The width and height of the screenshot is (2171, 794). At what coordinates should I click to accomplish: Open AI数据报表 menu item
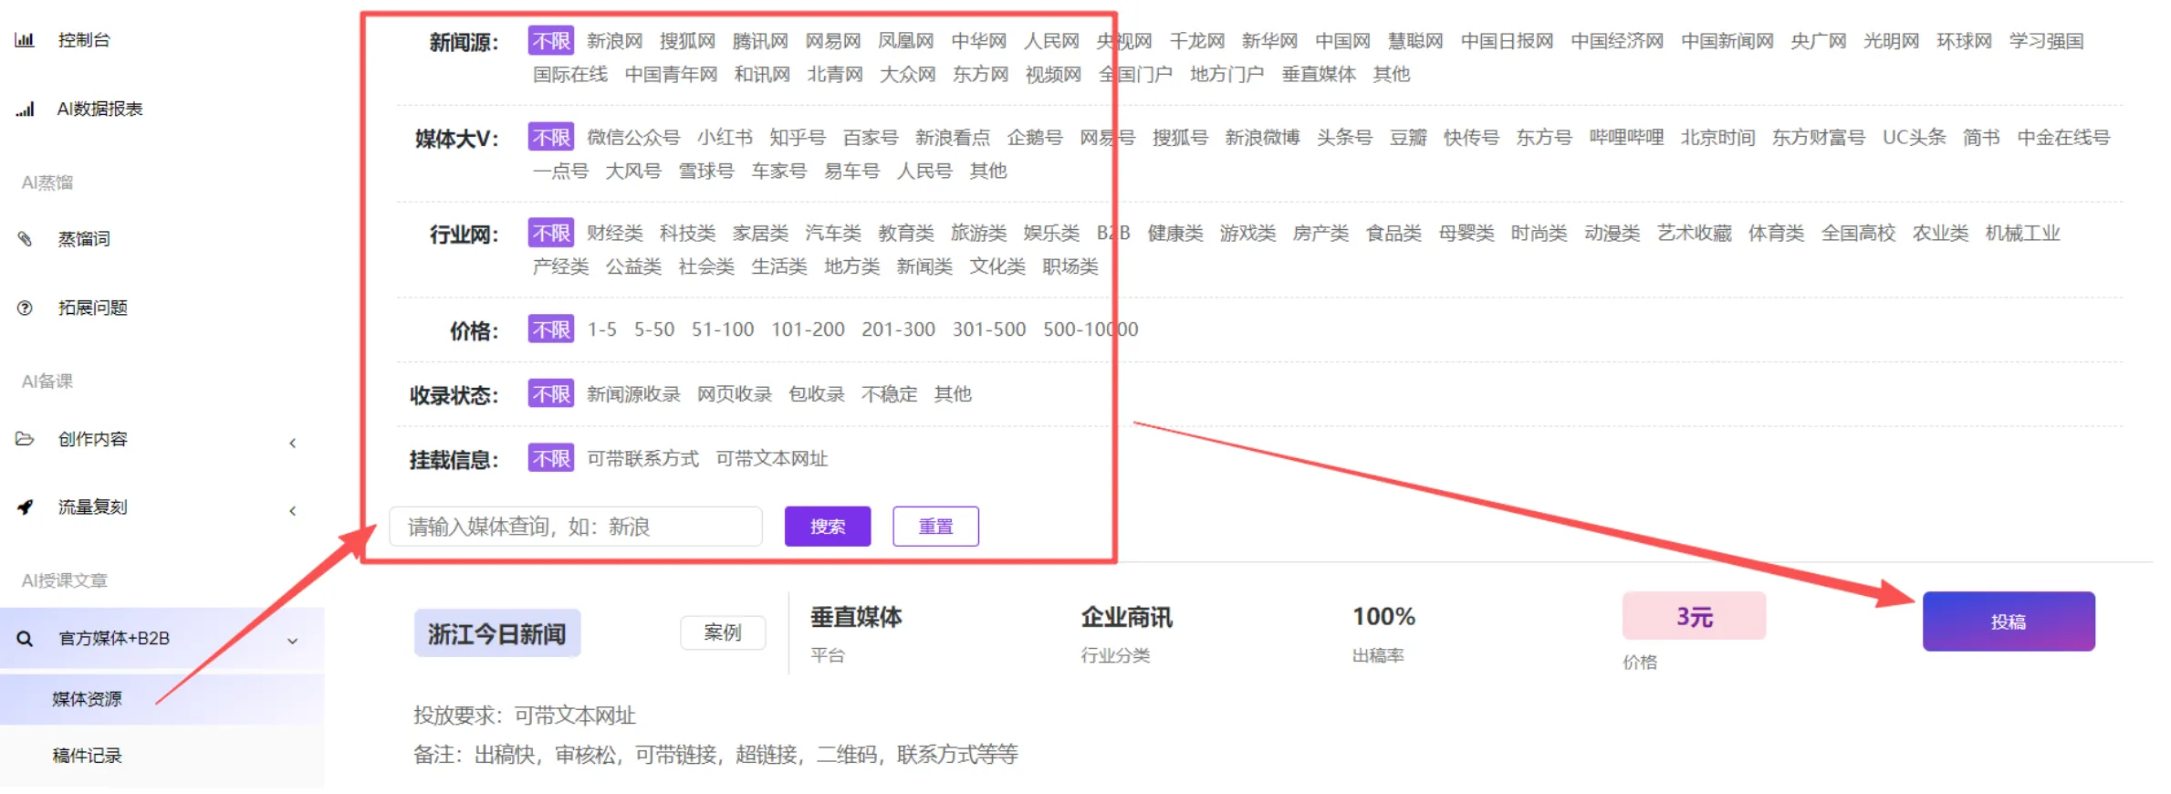click(x=99, y=110)
